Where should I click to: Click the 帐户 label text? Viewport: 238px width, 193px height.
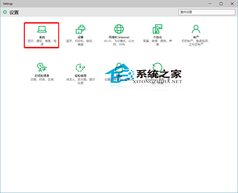[196, 37]
